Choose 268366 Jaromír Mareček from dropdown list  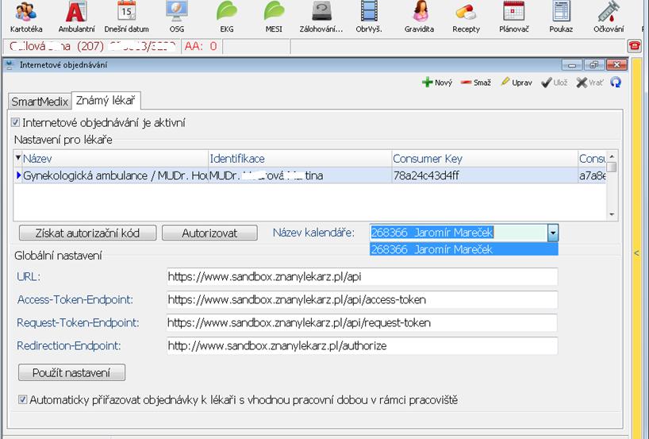click(463, 249)
